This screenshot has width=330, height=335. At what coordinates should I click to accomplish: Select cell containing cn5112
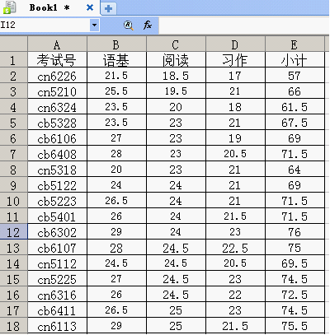pyautogui.click(x=57, y=263)
